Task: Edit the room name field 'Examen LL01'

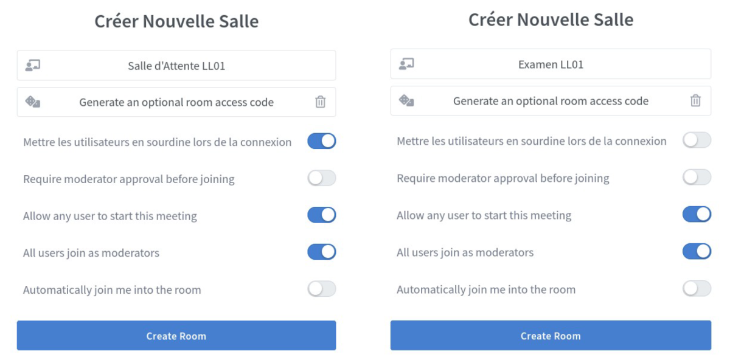Action: click(x=551, y=64)
